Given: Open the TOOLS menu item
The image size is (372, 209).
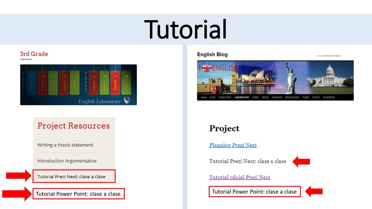Looking at the screenshot, I should pos(316,97).
